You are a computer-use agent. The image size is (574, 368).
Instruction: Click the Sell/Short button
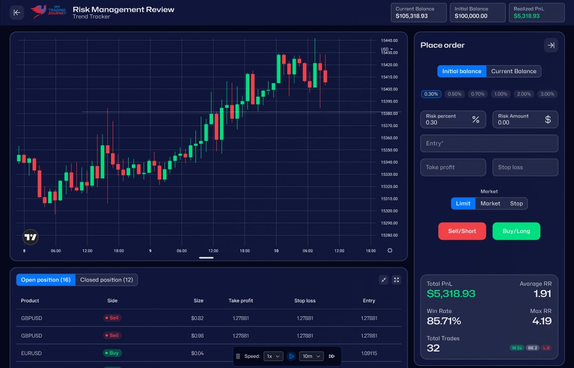(462, 231)
